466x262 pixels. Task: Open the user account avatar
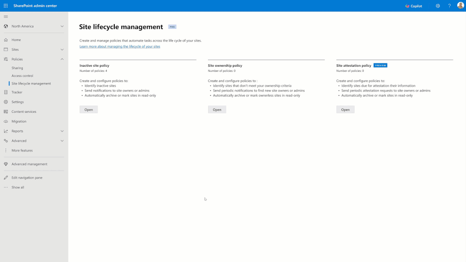pyautogui.click(x=460, y=5)
